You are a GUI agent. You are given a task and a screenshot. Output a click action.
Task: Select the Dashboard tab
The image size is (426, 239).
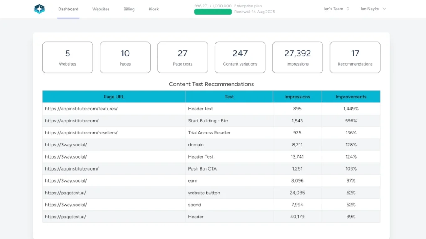(68, 9)
